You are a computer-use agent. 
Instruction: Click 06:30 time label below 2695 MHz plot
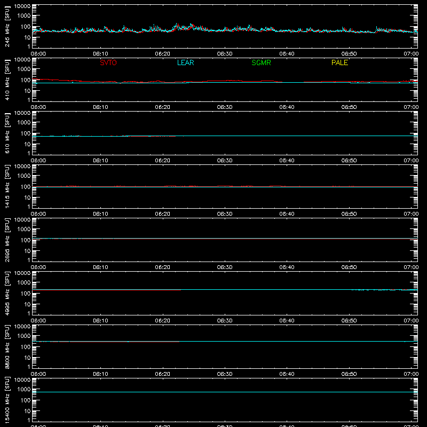point(225,267)
